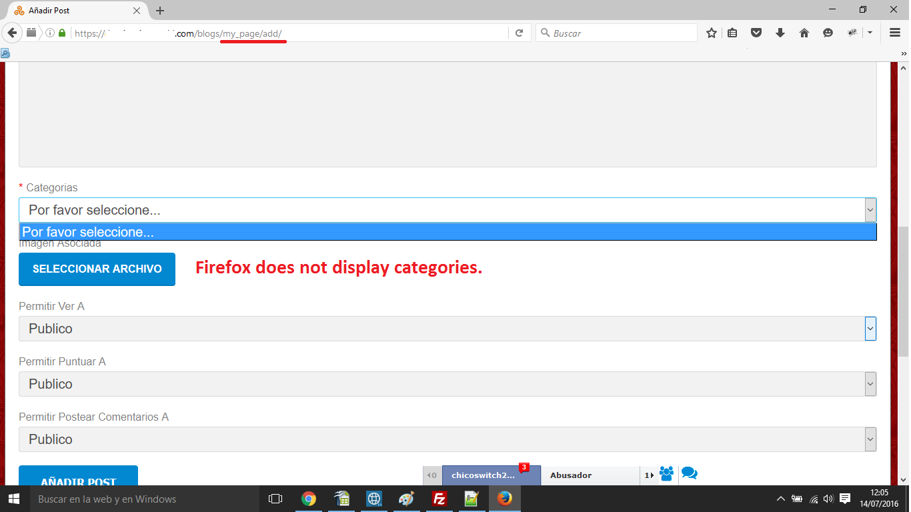Open the Pocket icon in the toolbar
The image size is (911, 512).
point(756,33)
